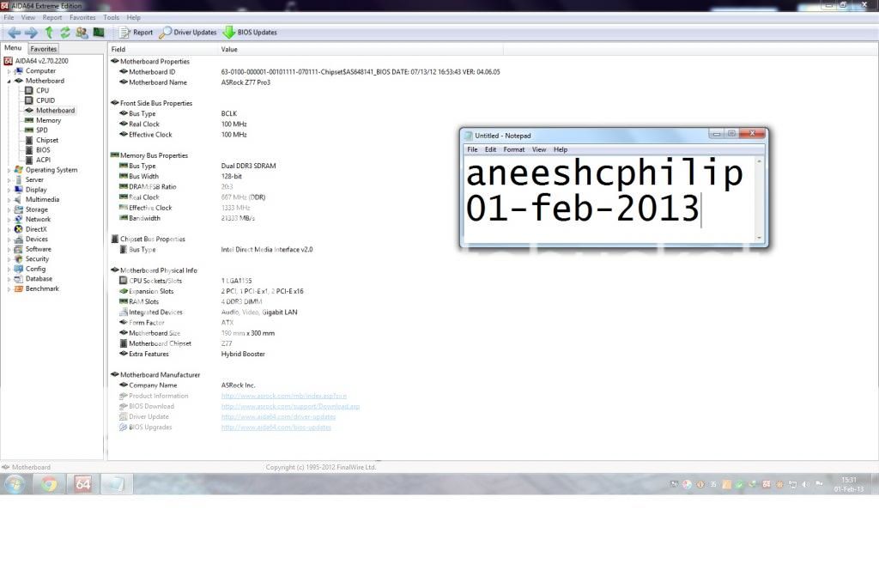This screenshot has width=879, height=588.
Task: Expand the Display node arrow
Action: click(9, 190)
